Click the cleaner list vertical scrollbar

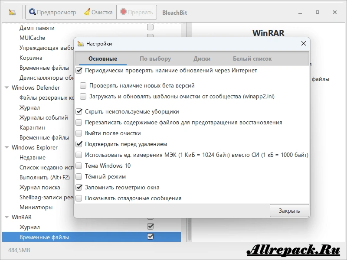point(189,230)
